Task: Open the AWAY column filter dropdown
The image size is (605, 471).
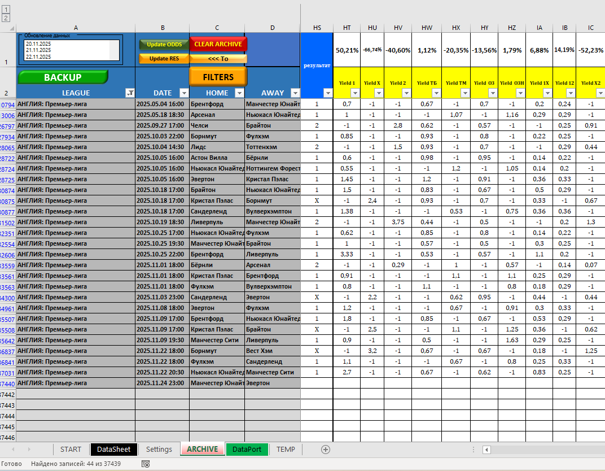Action: pyautogui.click(x=295, y=93)
